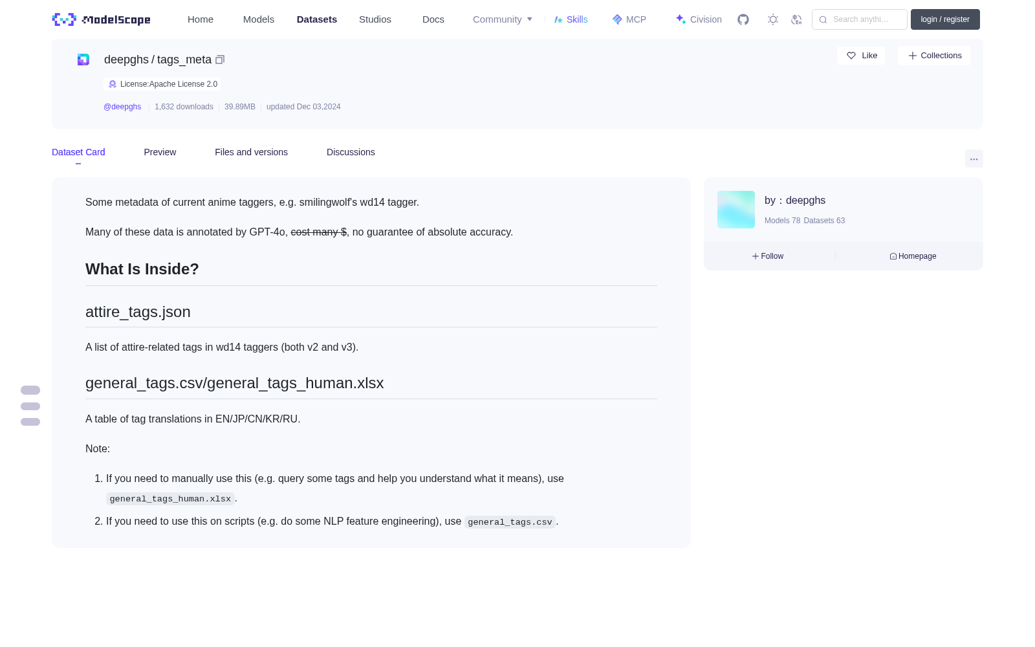Switch to the Preview tab

160,152
